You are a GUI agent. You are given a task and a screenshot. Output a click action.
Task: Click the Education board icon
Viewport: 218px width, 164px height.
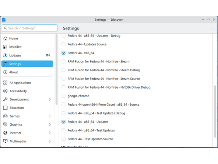pyautogui.click(x=5, y=107)
